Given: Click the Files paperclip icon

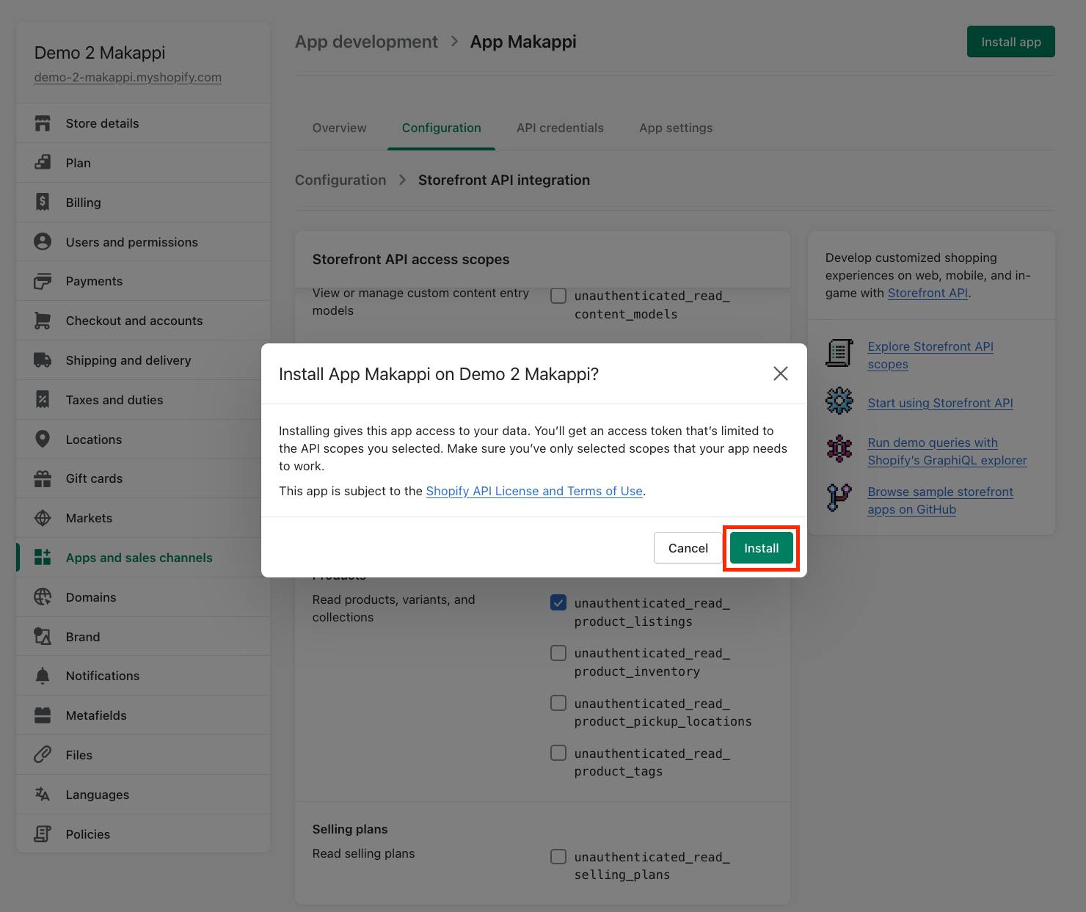Looking at the screenshot, I should [43, 755].
